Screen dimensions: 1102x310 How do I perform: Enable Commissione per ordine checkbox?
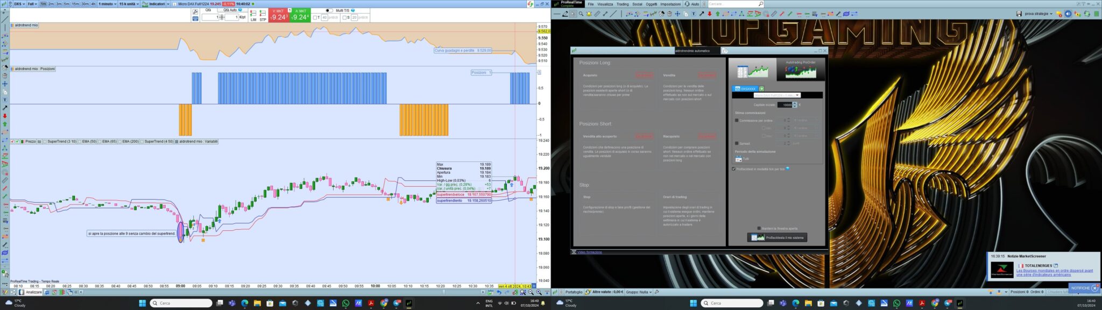(737, 121)
